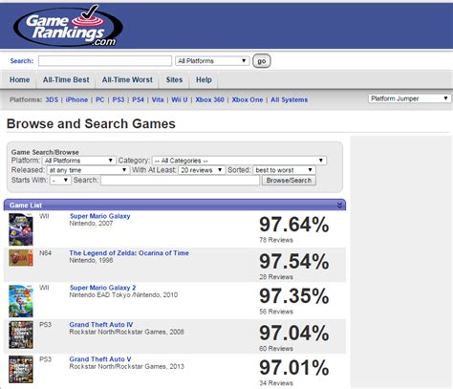Click the 97.64% score
This screenshot has width=453, height=389.
[x=294, y=225]
